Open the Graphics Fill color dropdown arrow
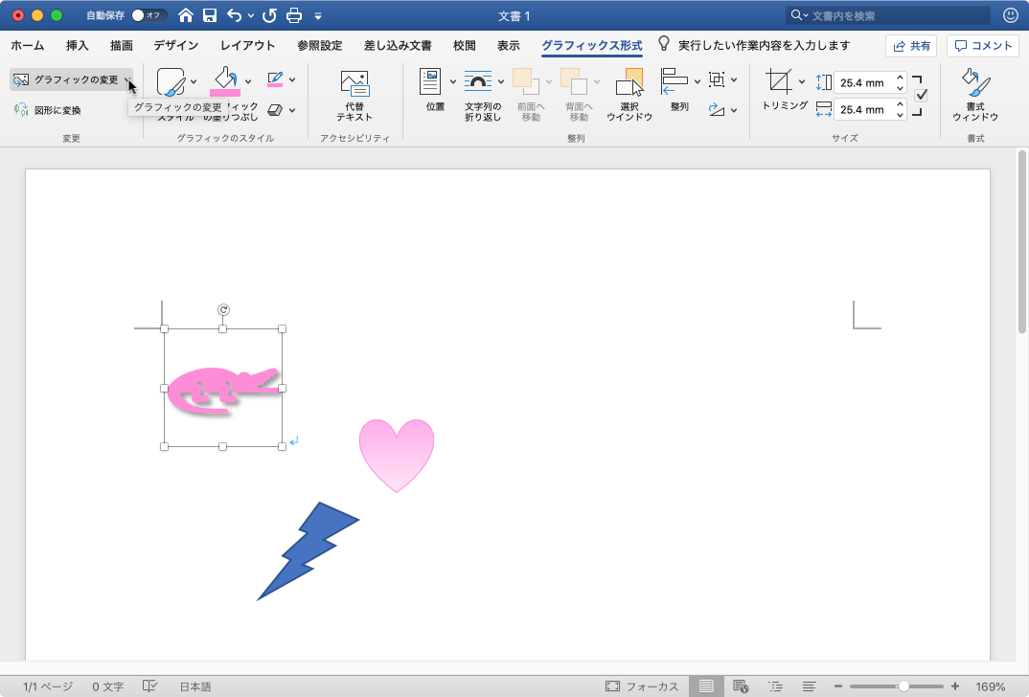This screenshot has width=1029, height=697. point(248,81)
